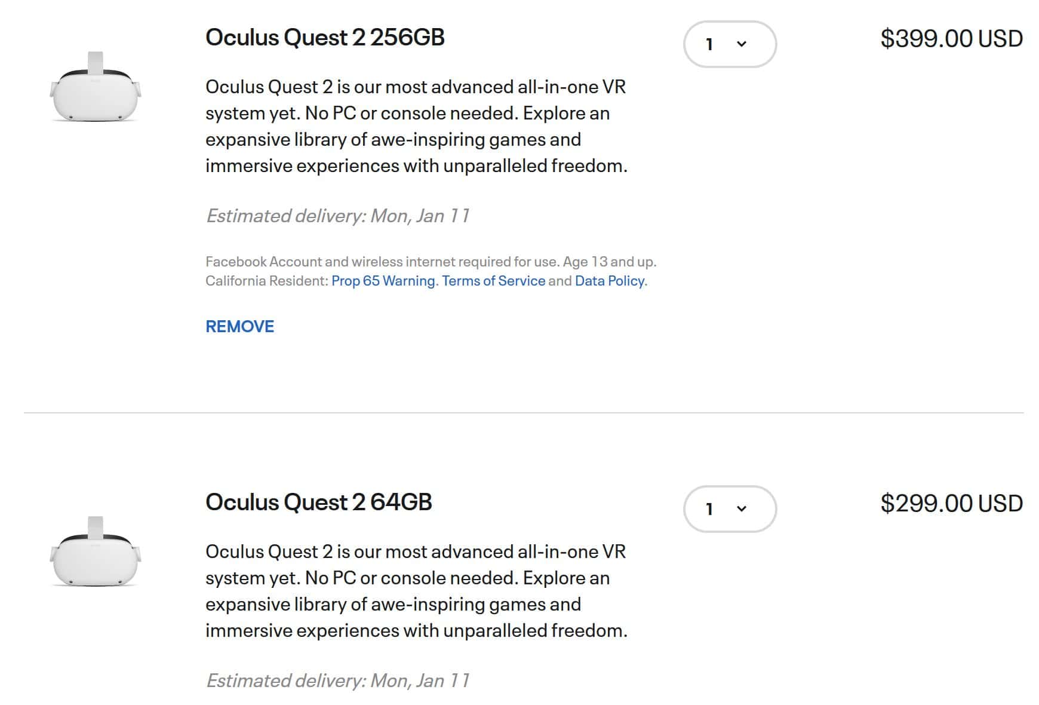Click the Oculus Quest 2 256GB headset image
The width and height of the screenshot is (1039, 705).
tap(96, 88)
